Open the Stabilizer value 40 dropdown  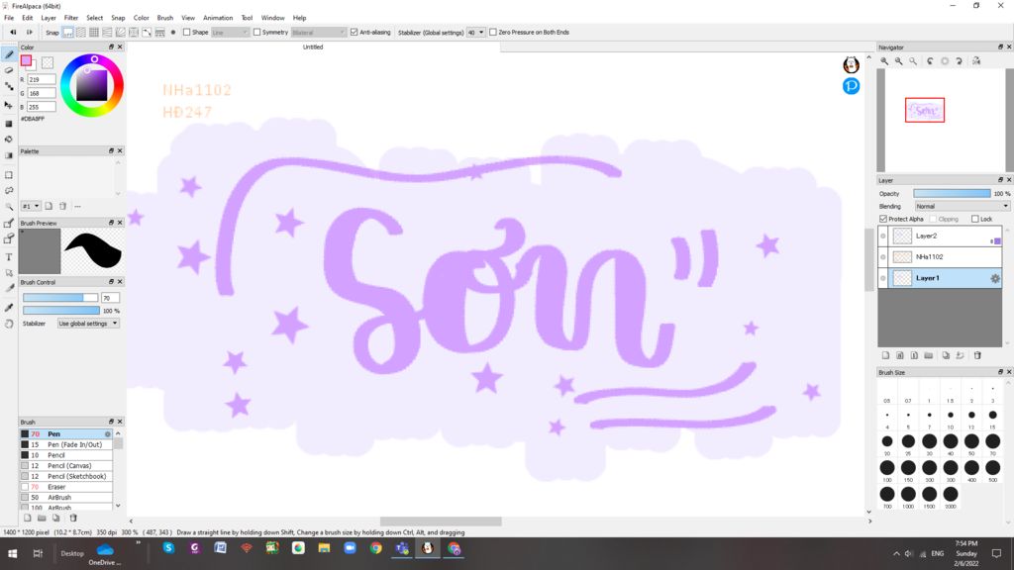pyautogui.click(x=475, y=33)
